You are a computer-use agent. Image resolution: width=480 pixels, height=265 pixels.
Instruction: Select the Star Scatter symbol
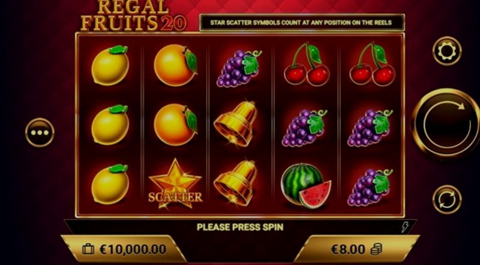tap(175, 184)
